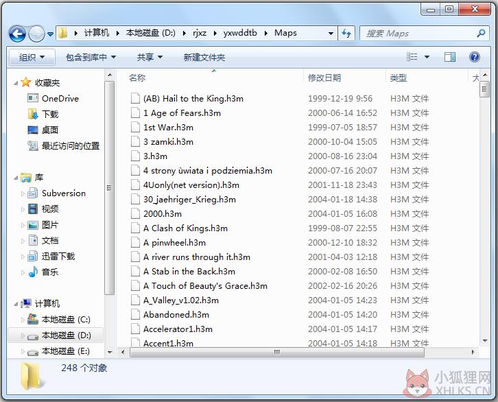
Task: Select file Abandoned.h3m
Action: (x=176, y=315)
